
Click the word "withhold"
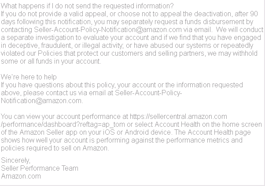tap(250, 53)
